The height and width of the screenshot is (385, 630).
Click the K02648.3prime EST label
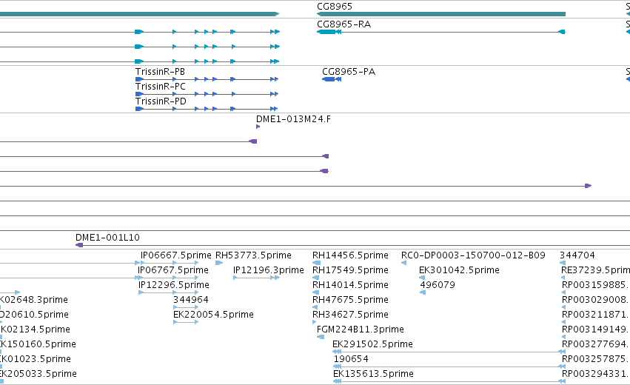tap(34, 300)
